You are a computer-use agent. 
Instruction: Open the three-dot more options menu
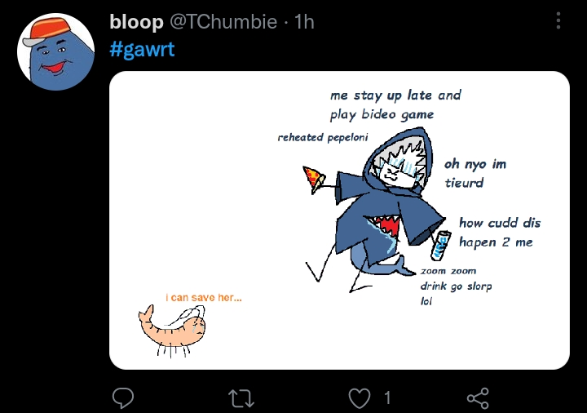click(x=558, y=21)
